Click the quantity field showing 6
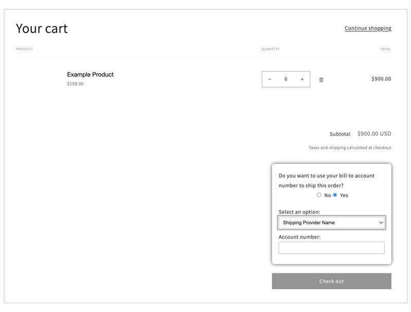This screenshot has height=312, width=411. (x=286, y=79)
